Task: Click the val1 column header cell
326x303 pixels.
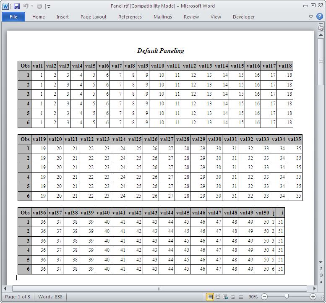Action: coord(38,66)
